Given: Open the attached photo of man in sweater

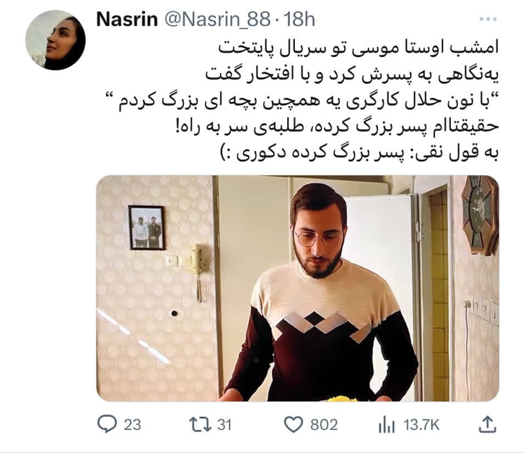Looking at the screenshot, I should (x=298, y=288).
